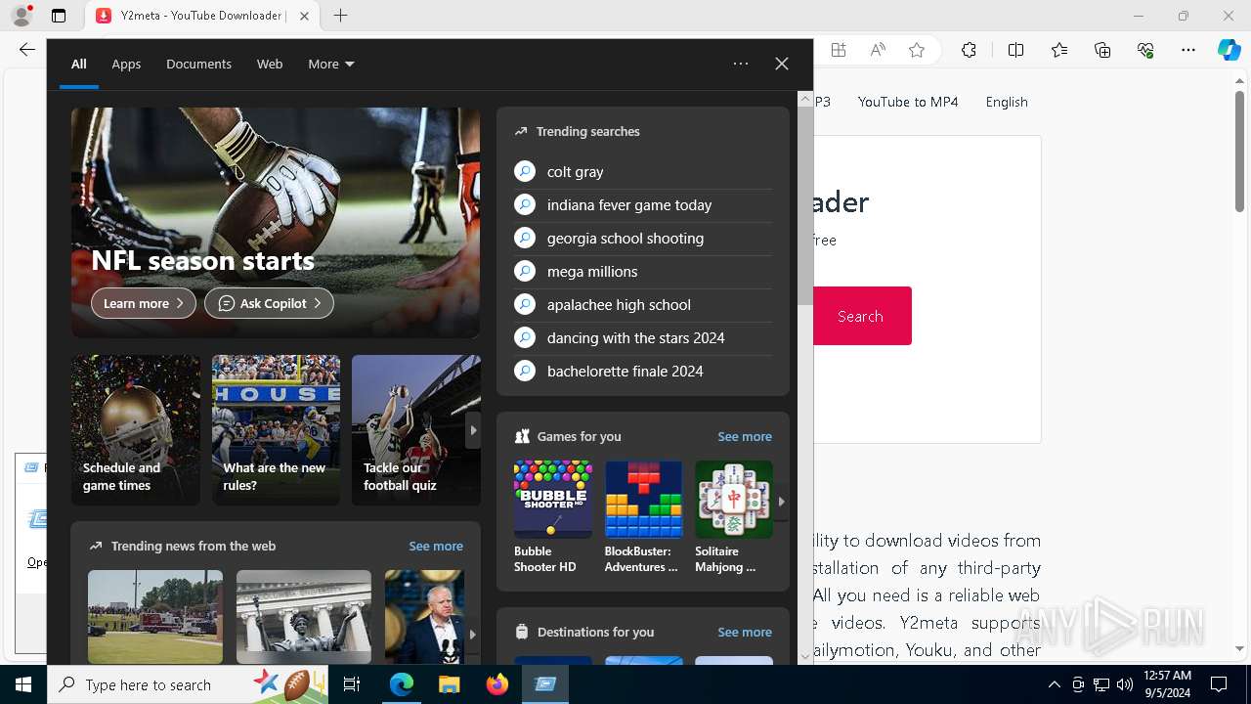
Task: See more Games for you
Action: (x=745, y=436)
